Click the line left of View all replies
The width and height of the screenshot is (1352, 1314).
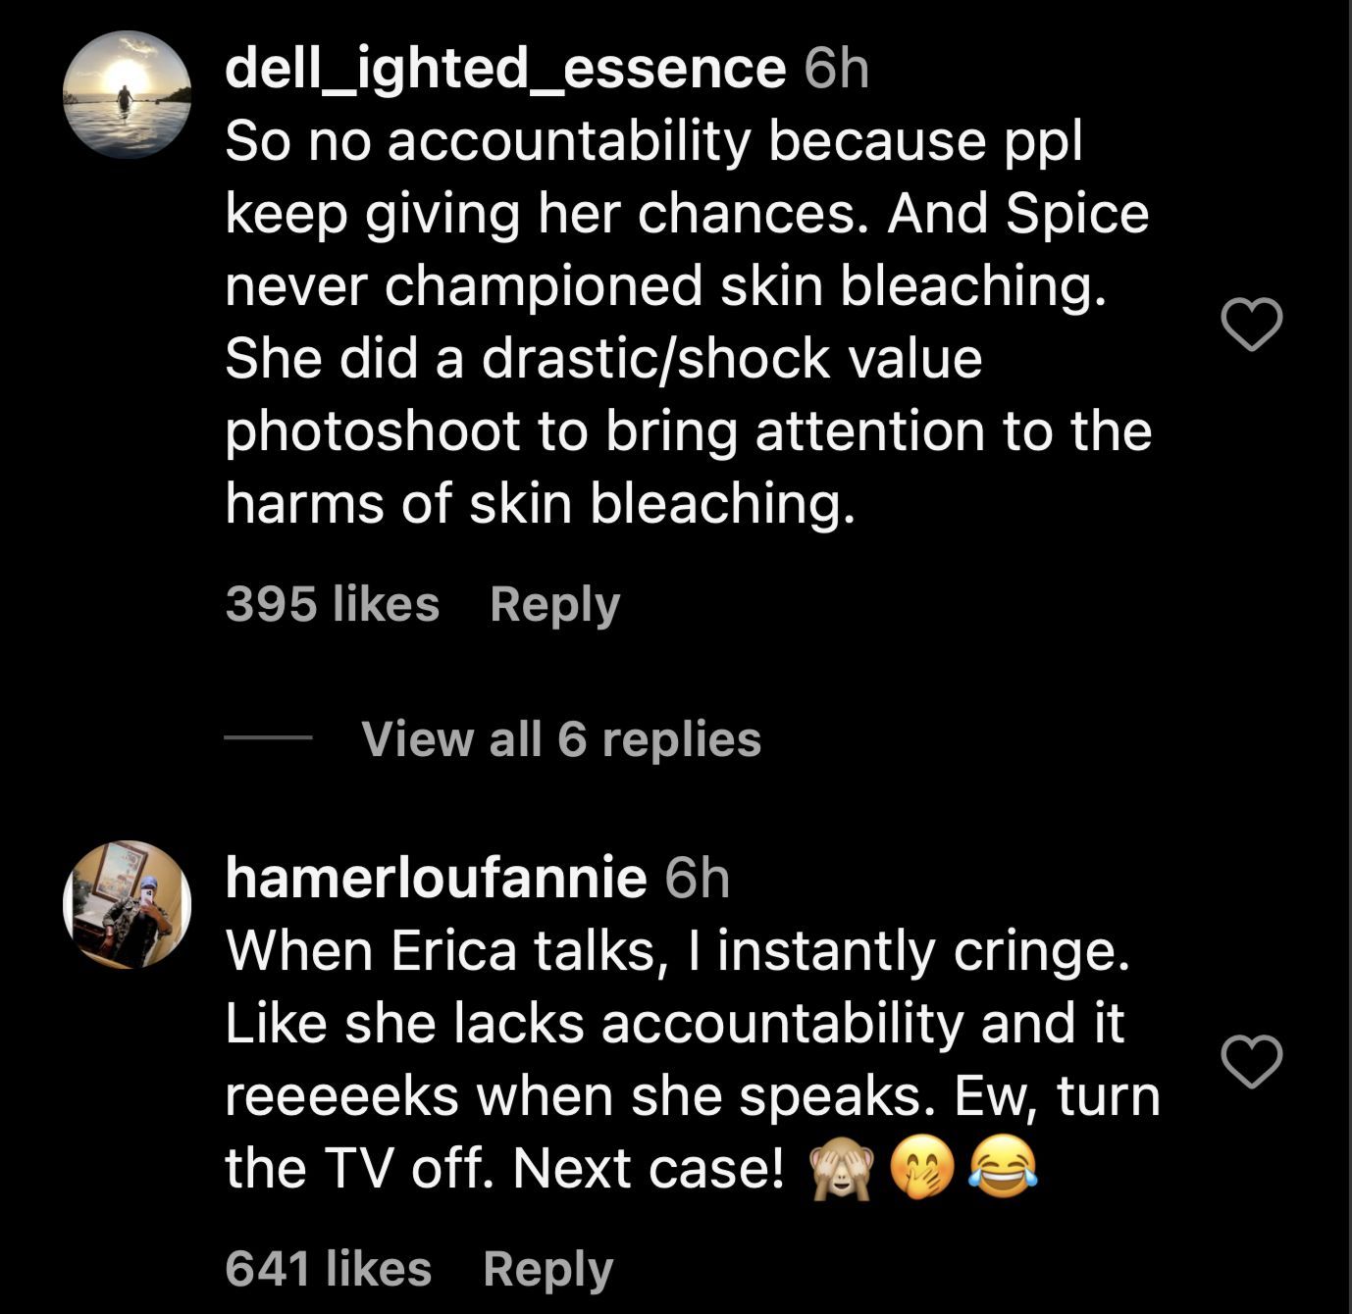267,738
